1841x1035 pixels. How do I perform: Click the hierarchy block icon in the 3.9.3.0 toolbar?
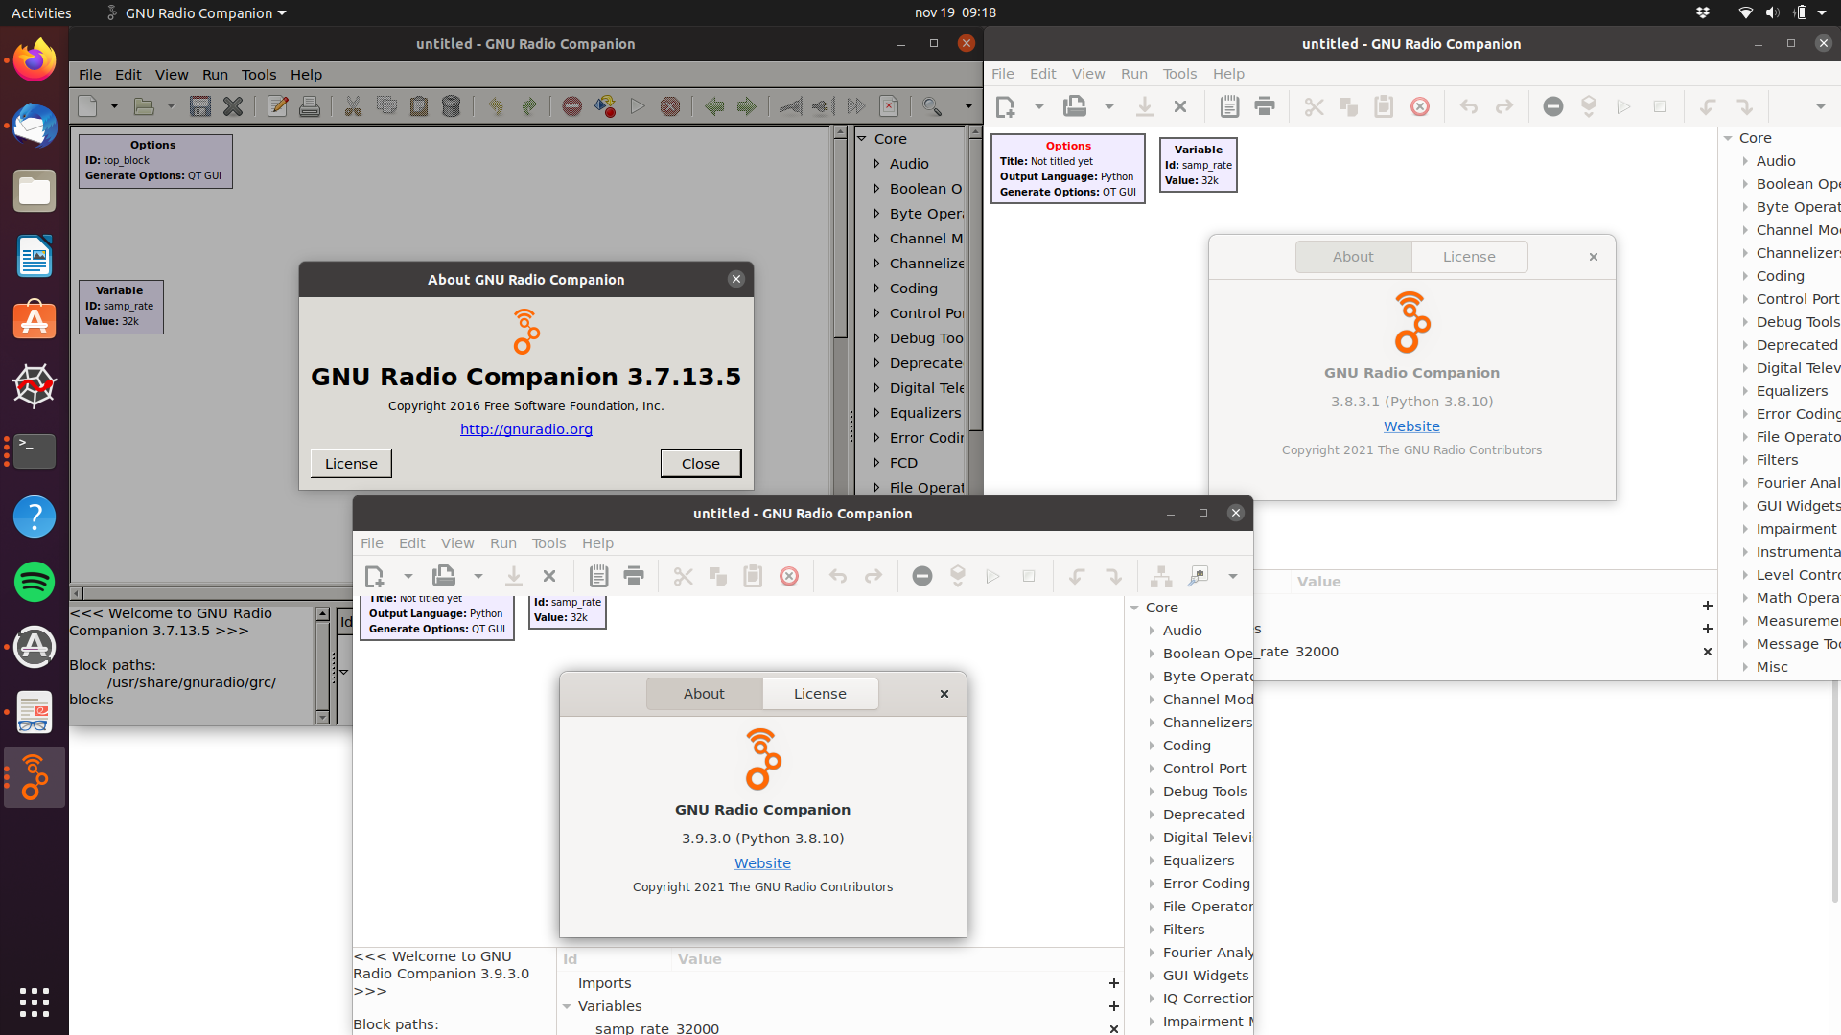click(x=1161, y=576)
